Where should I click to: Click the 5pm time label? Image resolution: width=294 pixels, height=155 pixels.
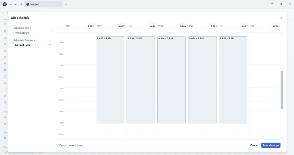61,134
